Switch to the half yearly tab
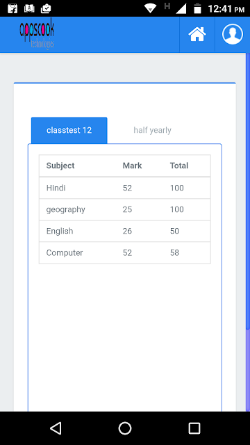This screenshot has width=250, height=445. 153,130
